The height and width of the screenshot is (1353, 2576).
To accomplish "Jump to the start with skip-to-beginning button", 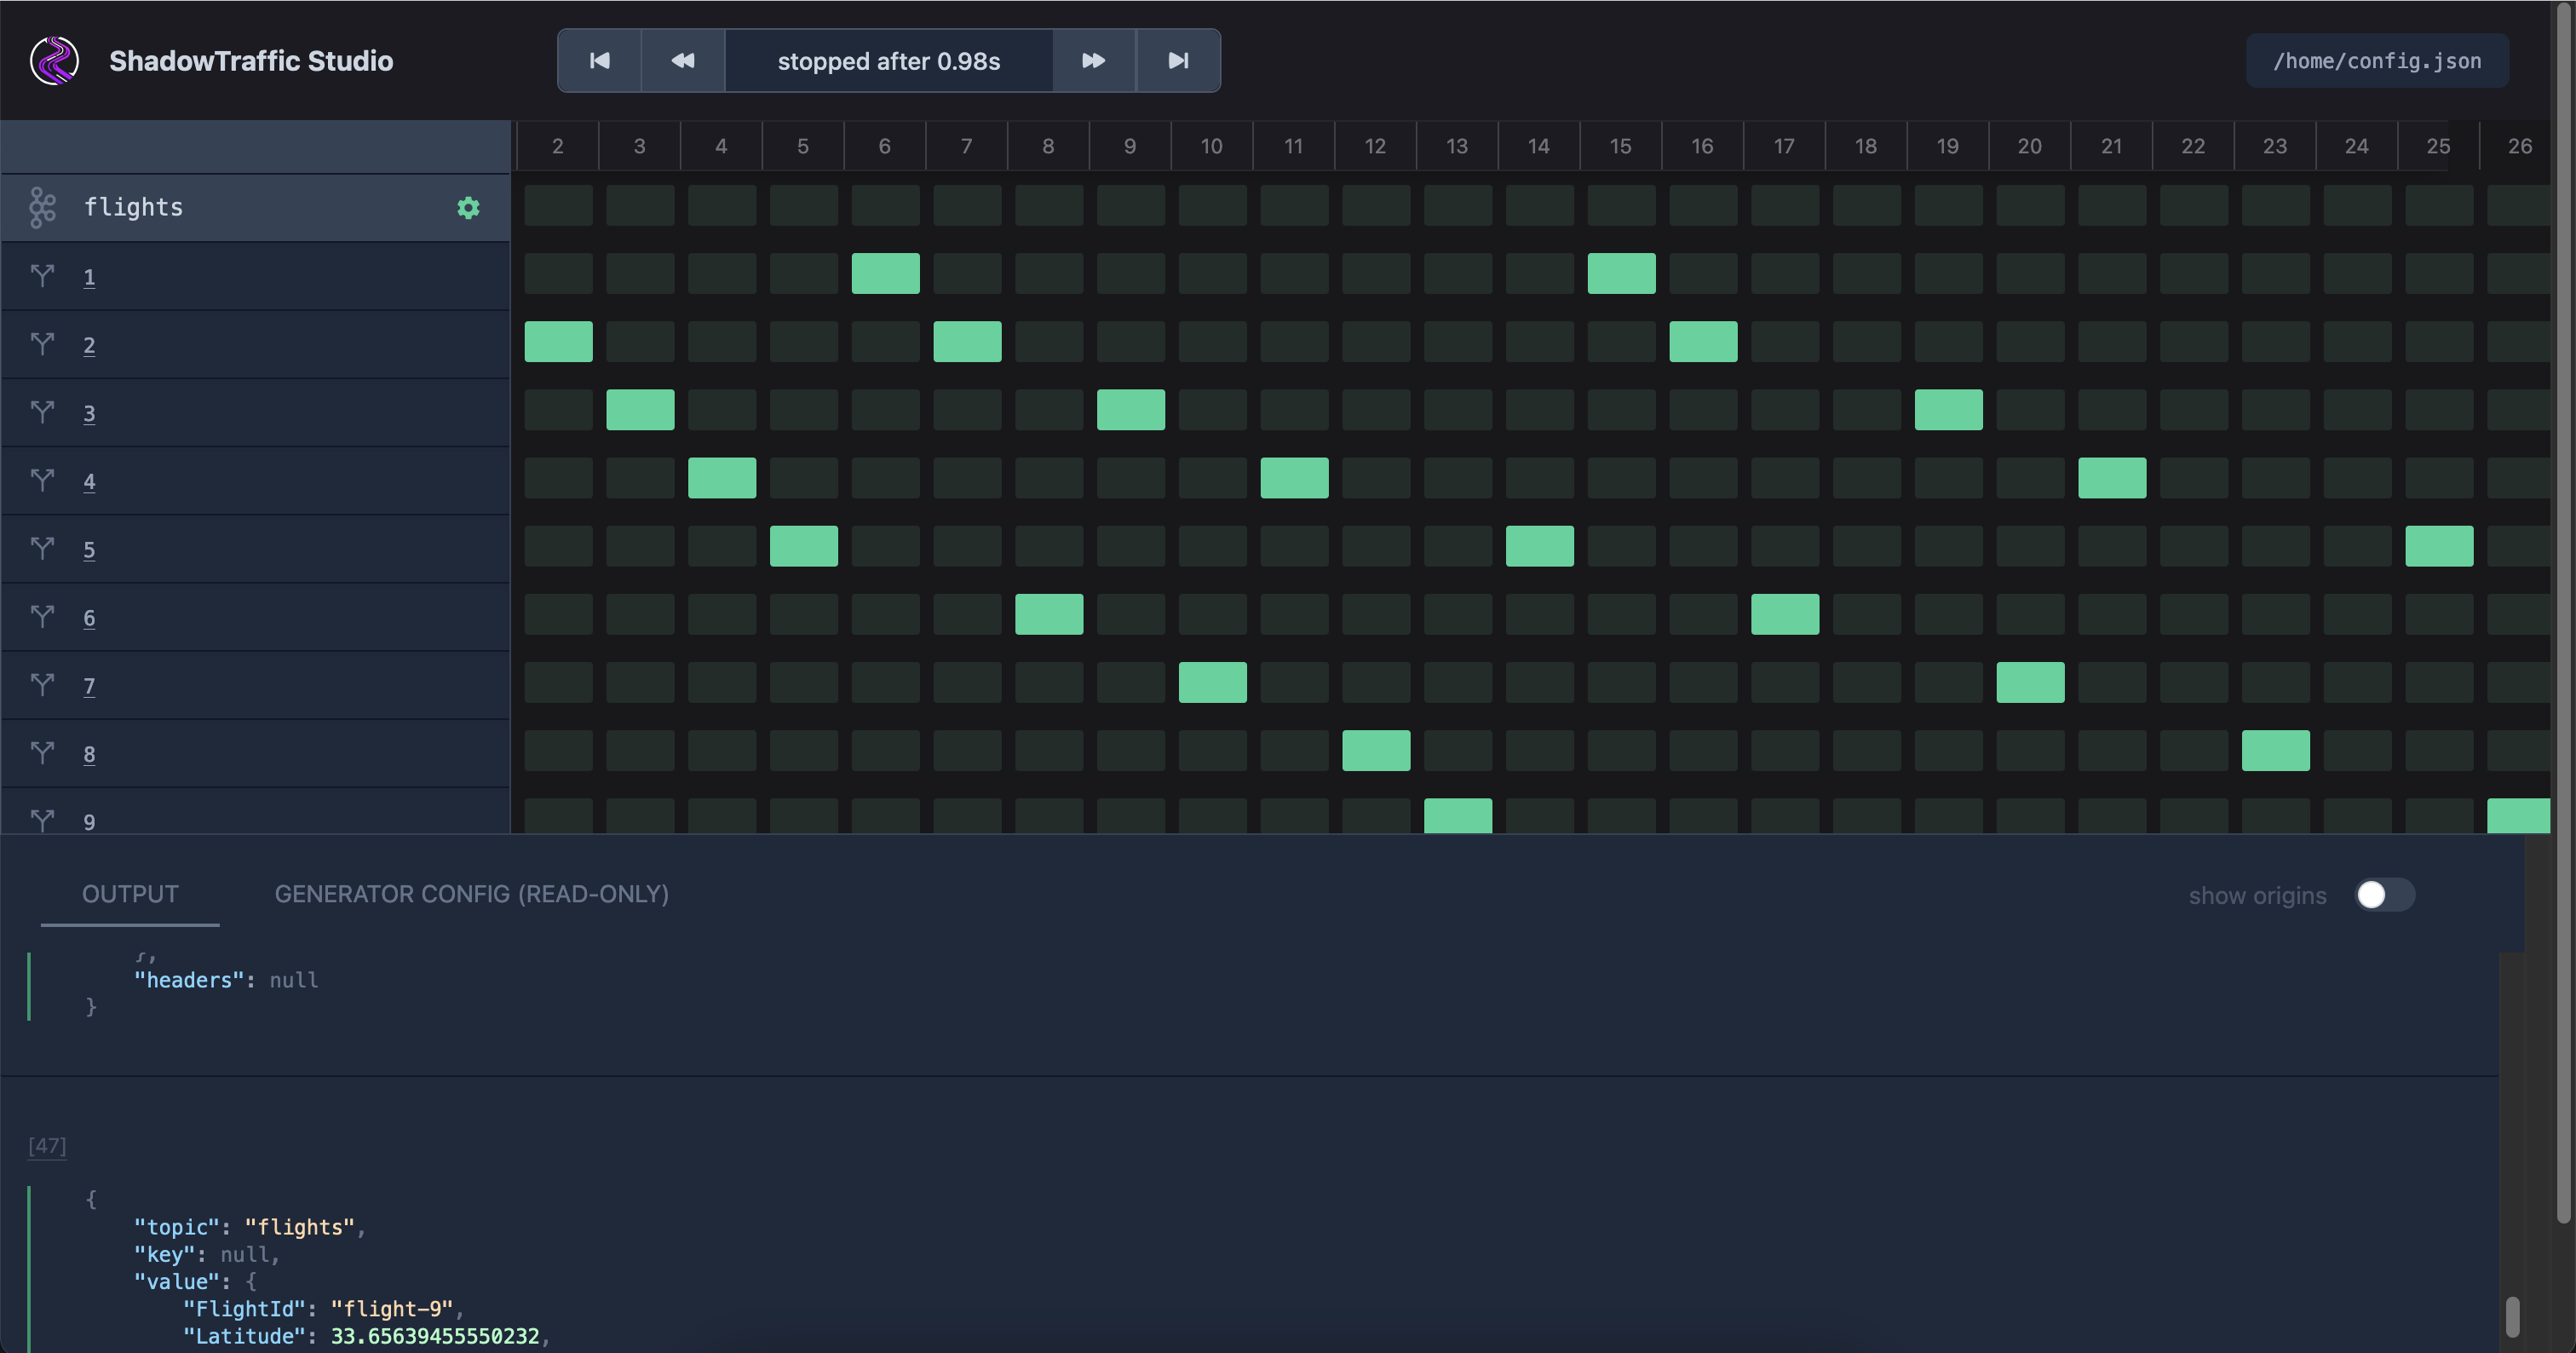I will [600, 61].
